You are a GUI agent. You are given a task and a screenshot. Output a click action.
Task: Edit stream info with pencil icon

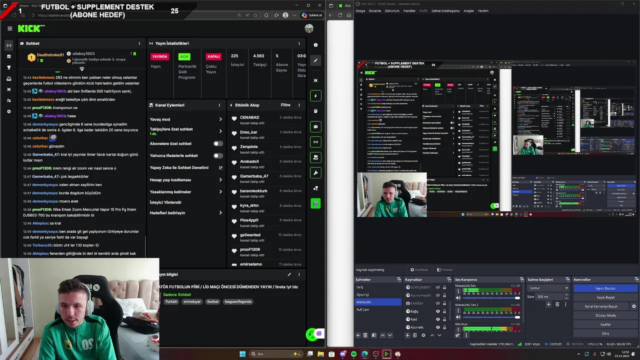click(x=289, y=274)
